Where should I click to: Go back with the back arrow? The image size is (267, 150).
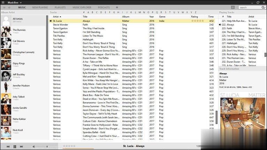click(4, 7)
